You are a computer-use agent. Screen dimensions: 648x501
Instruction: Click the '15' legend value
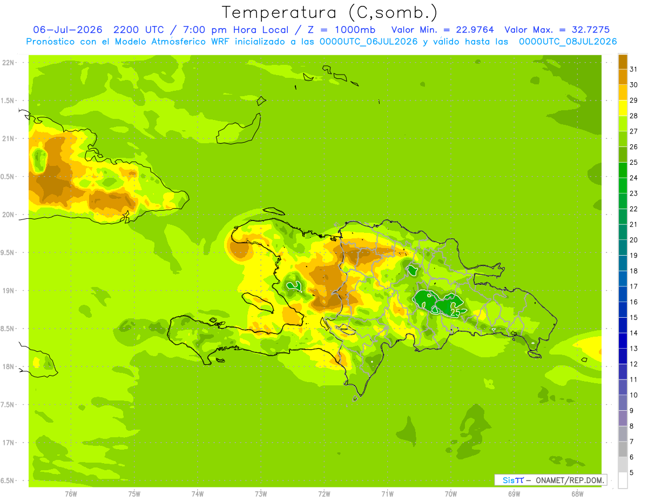coord(634,317)
